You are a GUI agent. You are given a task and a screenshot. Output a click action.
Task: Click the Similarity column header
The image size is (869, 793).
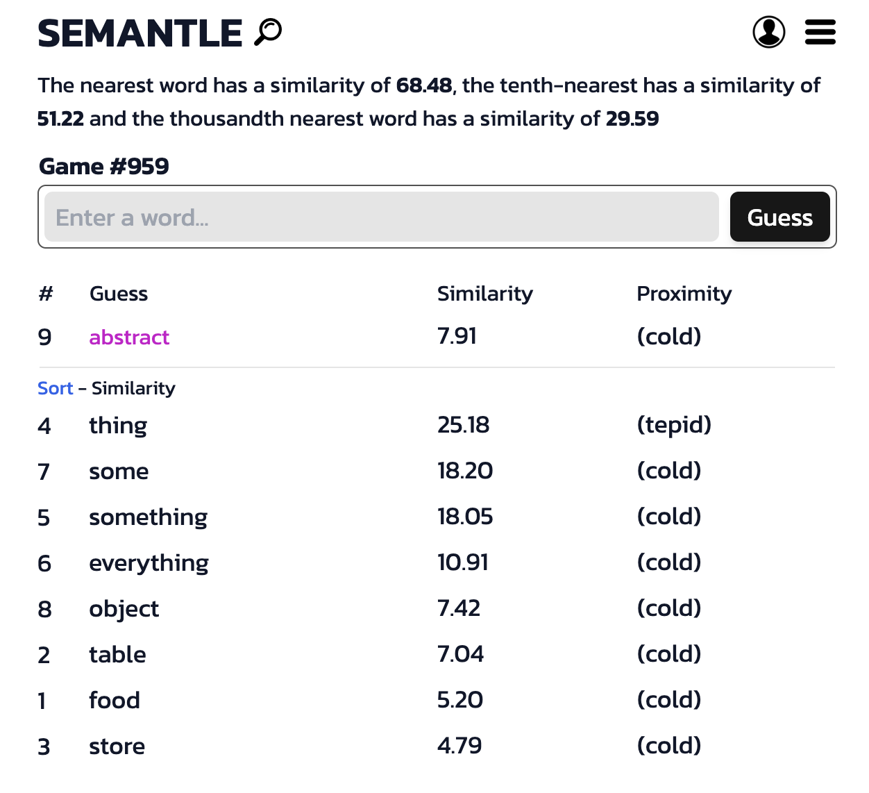pyautogui.click(x=484, y=294)
